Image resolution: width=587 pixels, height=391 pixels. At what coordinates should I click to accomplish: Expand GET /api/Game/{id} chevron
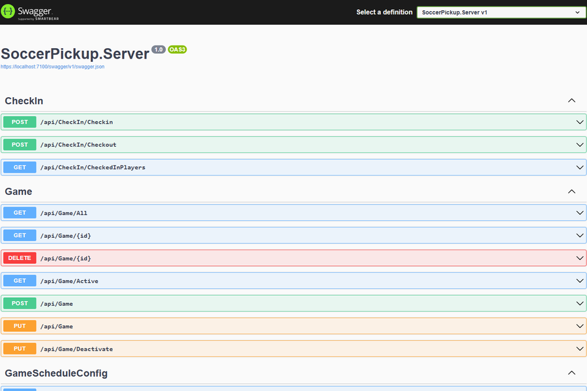[x=580, y=236]
